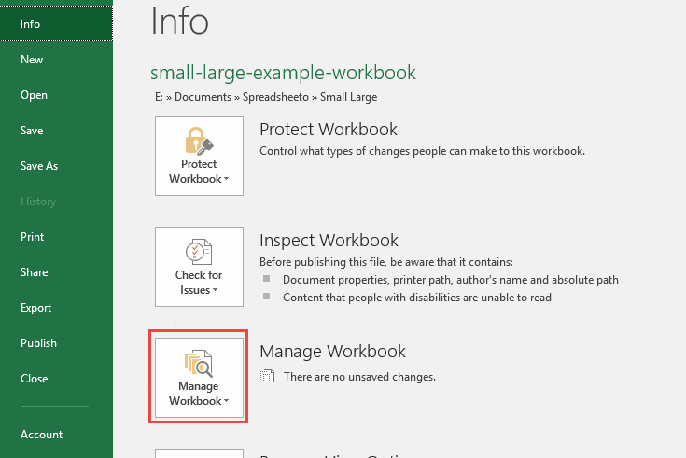Click the Protect Workbook heading
The width and height of the screenshot is (686, 458).
tap(329, 130)
